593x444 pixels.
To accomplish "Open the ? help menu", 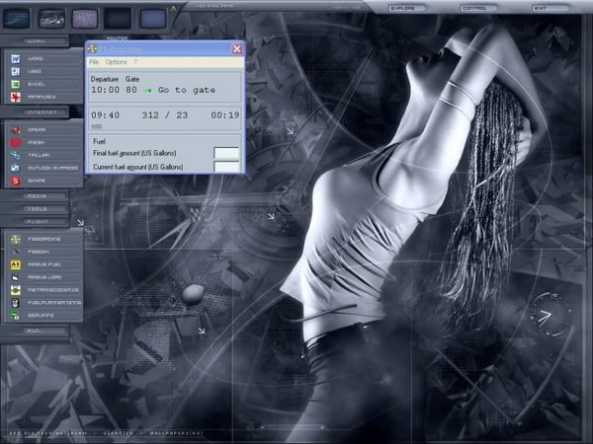I will 135,62.
